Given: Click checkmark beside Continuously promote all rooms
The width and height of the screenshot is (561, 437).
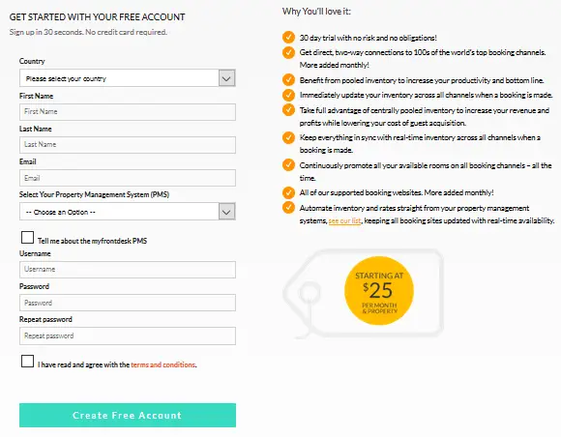Looking at the screenshot, I should [x=288, y=165].
